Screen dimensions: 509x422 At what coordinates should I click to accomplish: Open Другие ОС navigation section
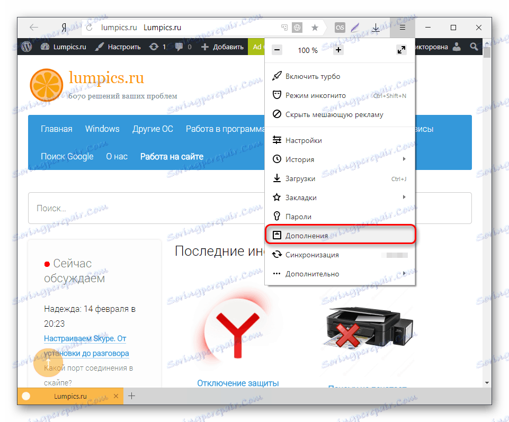click(153, 129)
